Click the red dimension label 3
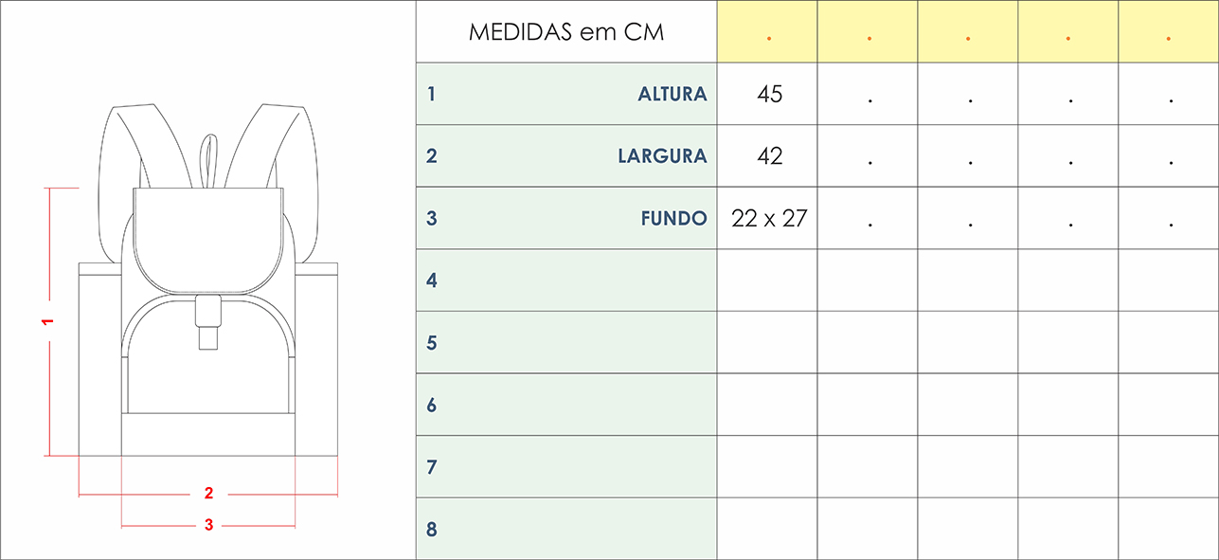The height and width of the screenshot is (560, 1219). pos(208,525)
